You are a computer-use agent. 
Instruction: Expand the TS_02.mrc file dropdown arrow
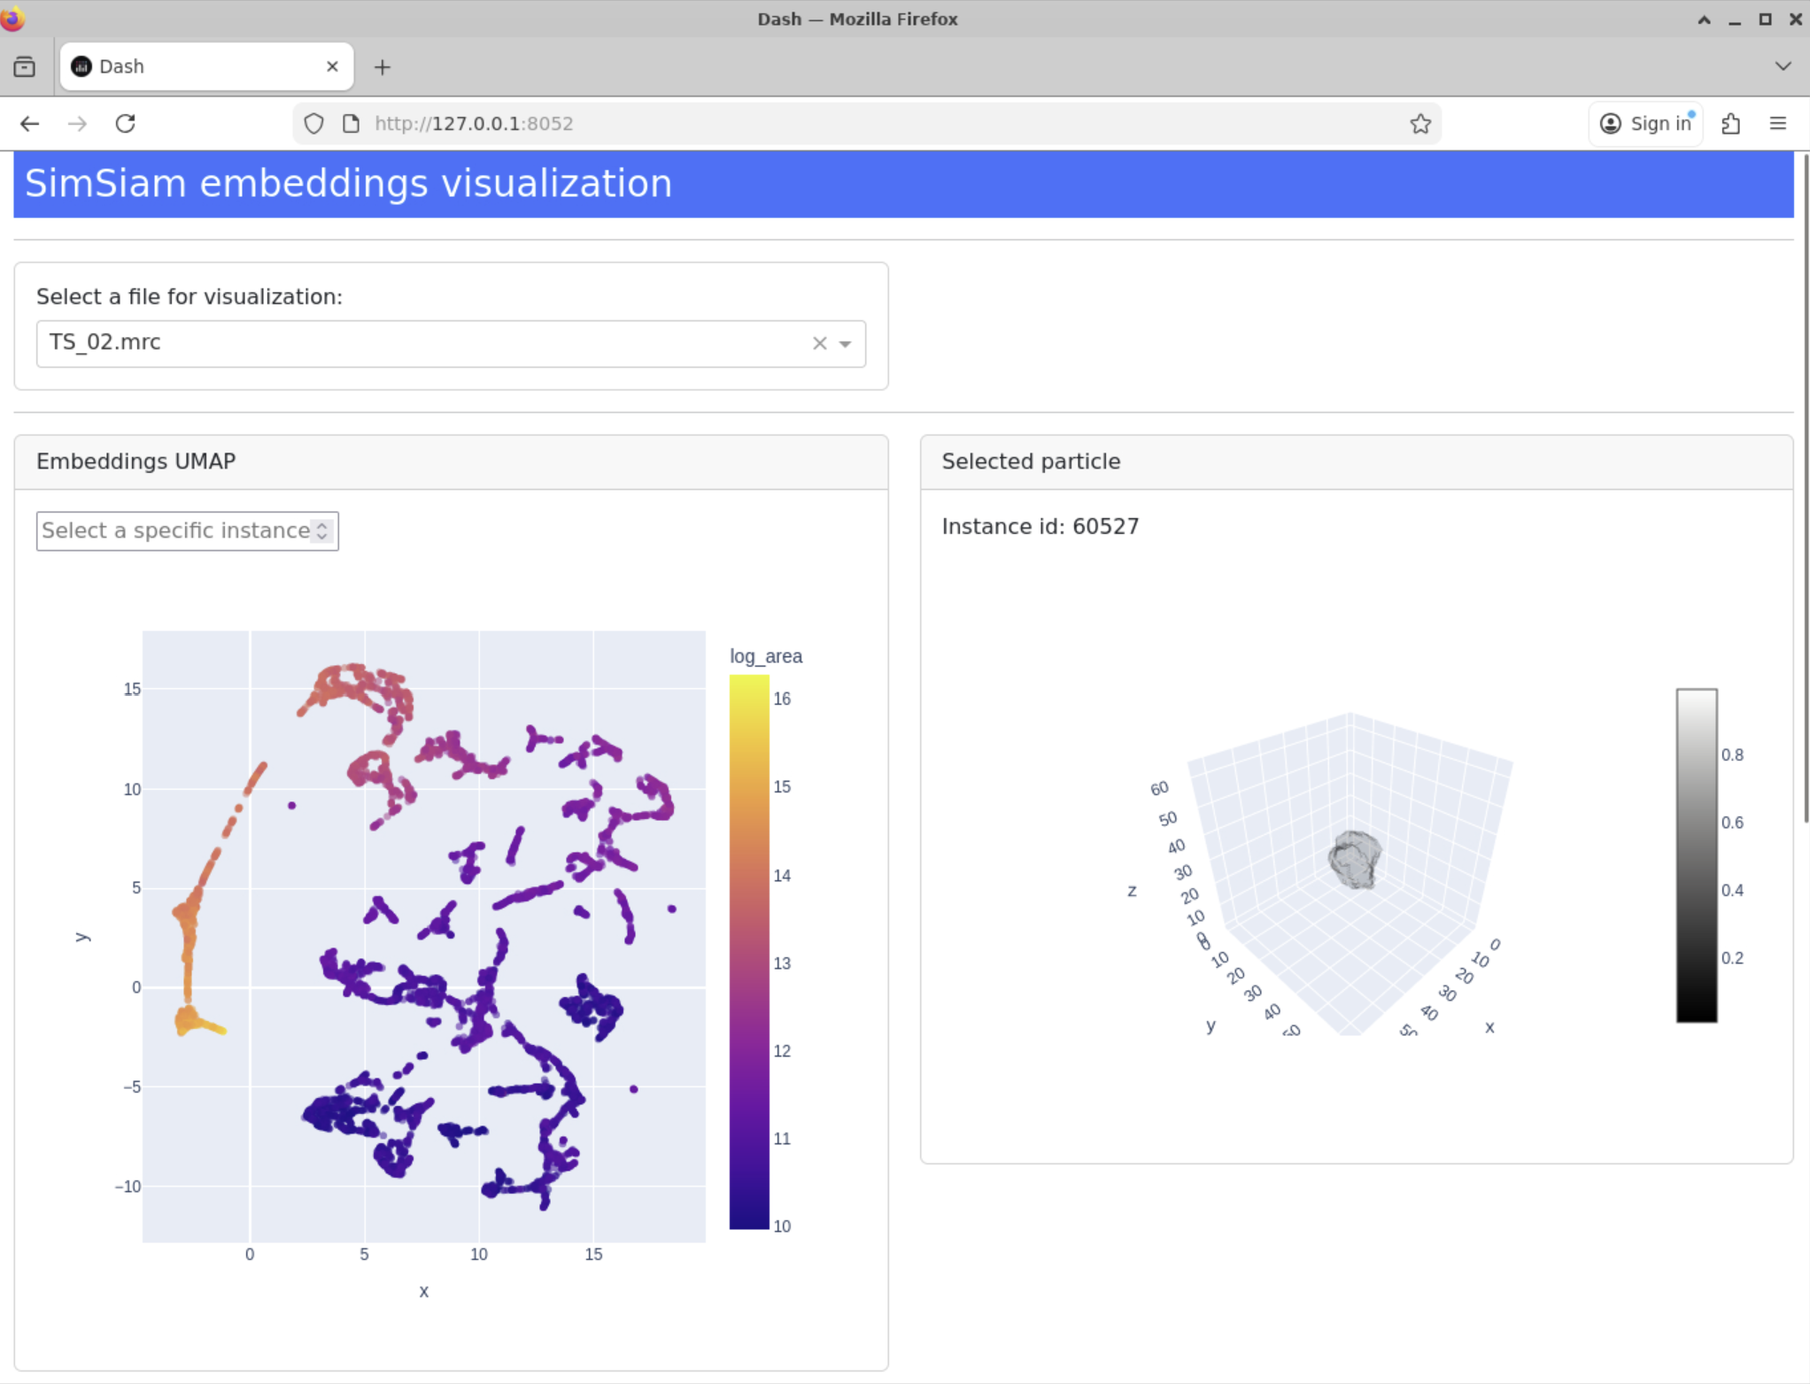click(x=846, y=344)
